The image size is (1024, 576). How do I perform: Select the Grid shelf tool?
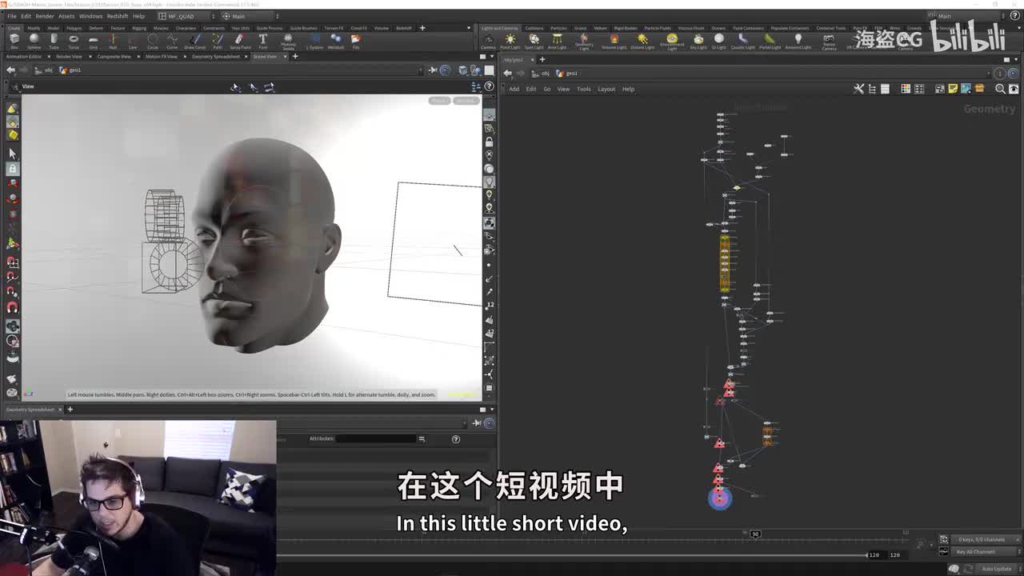click(93, 41)
